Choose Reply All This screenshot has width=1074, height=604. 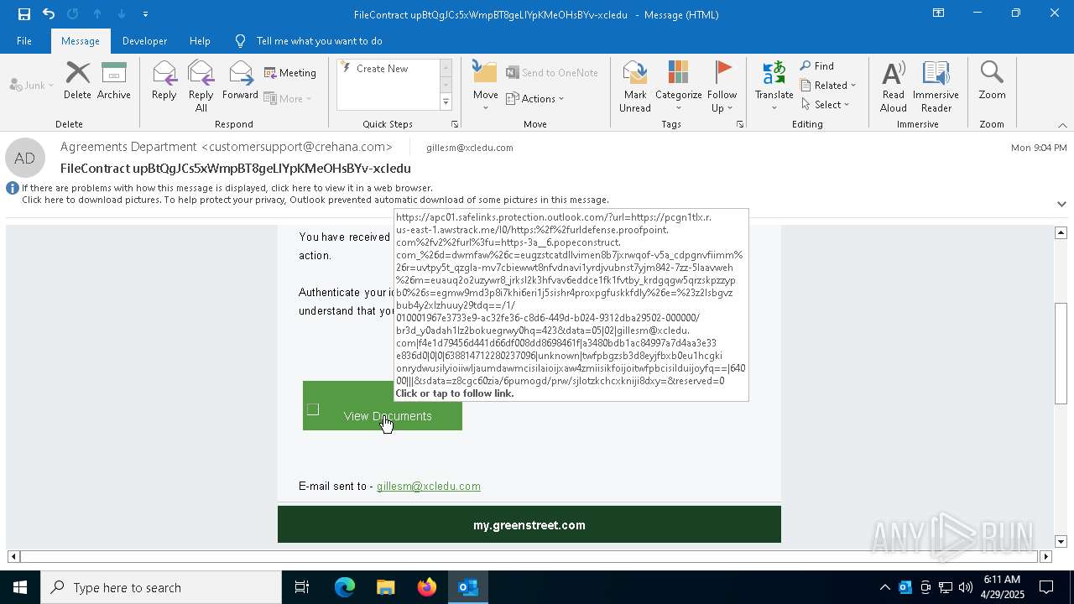[x=201, y=86]
